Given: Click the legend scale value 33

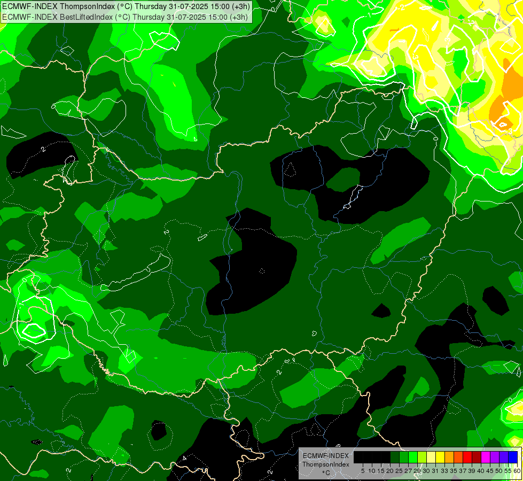Looking at the screenshot, I should pyautogui.click(x=444, y=471).
